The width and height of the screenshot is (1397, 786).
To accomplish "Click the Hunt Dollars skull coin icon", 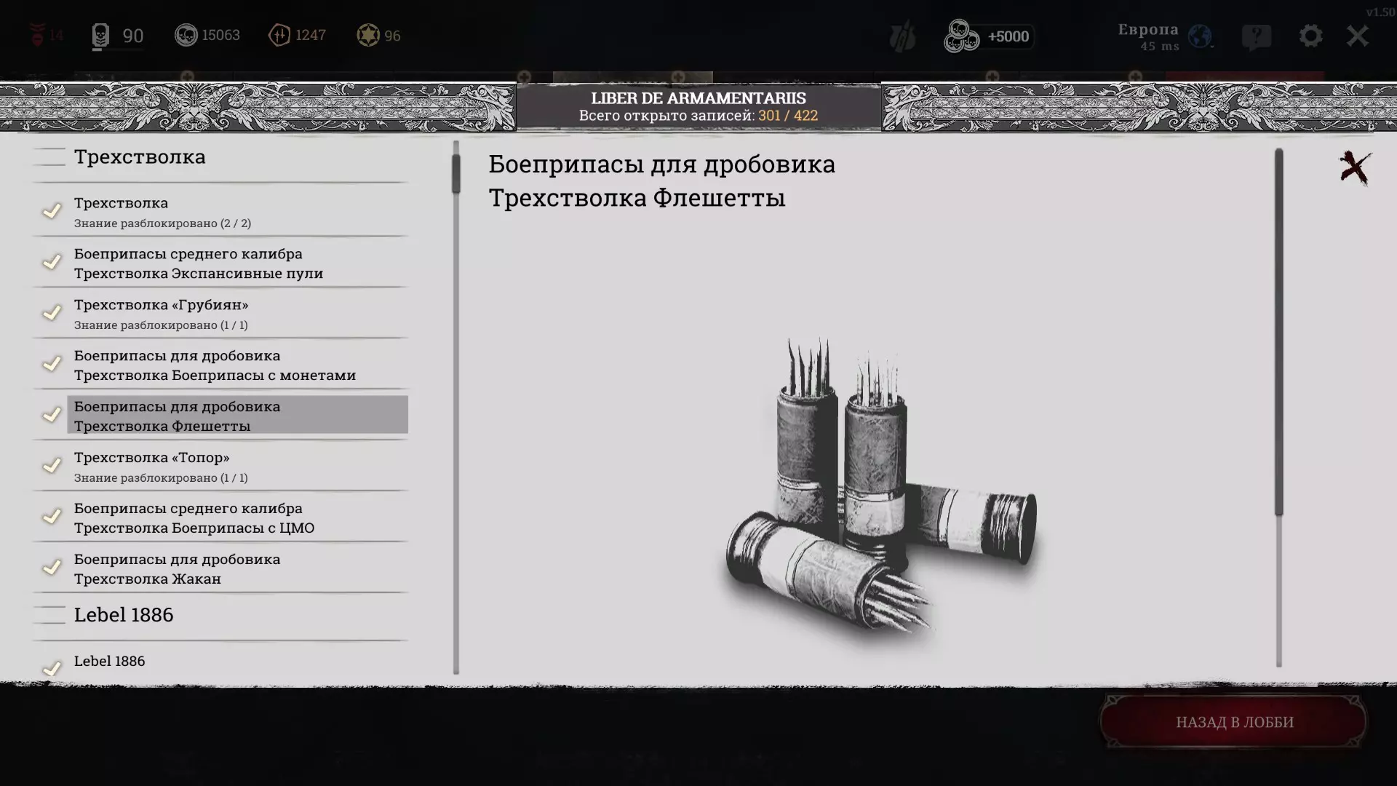I will click(x=186, y=35).
